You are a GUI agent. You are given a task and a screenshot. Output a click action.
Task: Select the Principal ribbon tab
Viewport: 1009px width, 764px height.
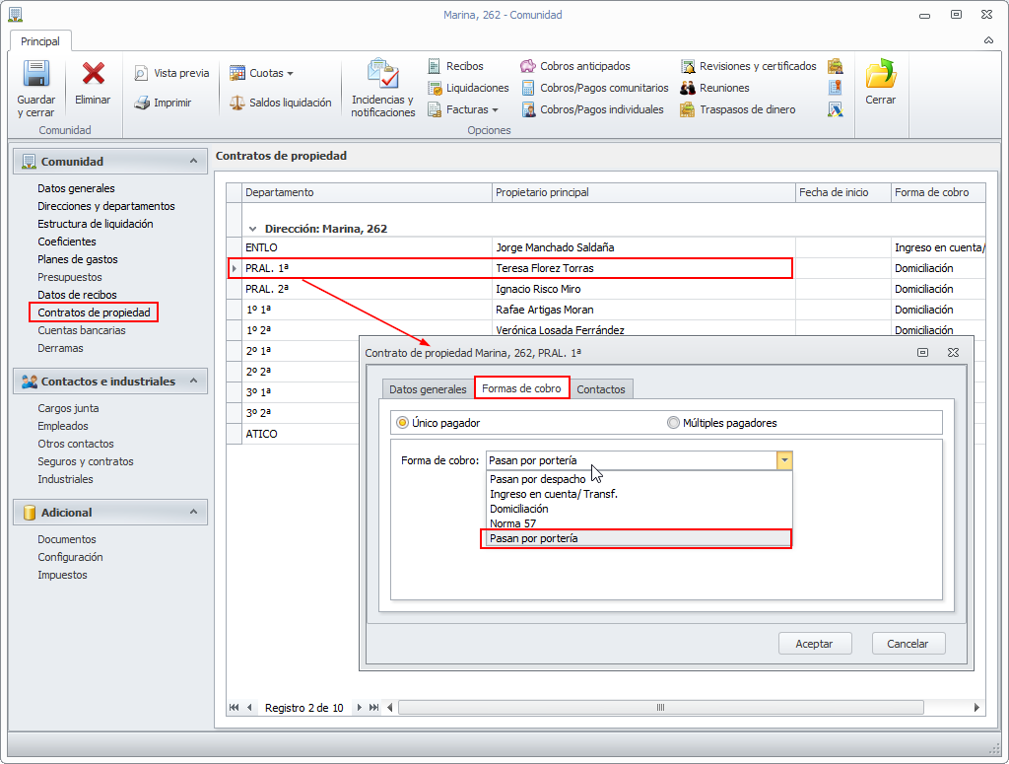(x=39, y=41)
